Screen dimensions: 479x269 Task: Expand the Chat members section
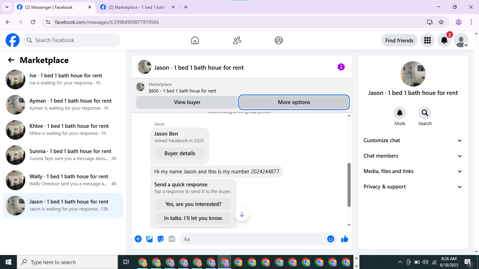point(413,156)
